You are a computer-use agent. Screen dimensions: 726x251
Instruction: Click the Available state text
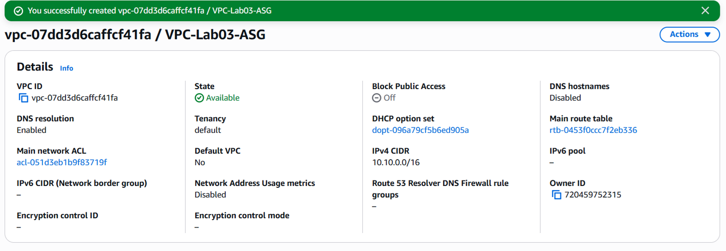point(223,98)
